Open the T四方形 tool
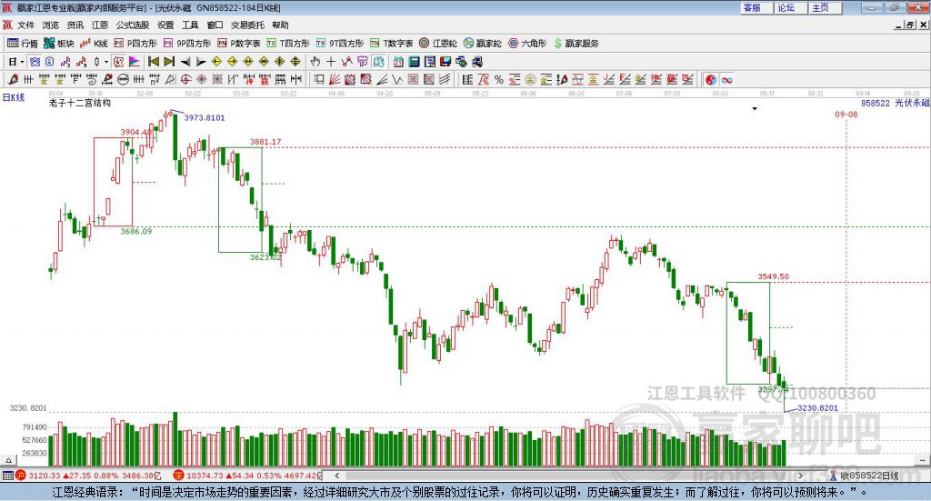The width and height of the screenshot is (931, 501). click(x=288, y=44)
